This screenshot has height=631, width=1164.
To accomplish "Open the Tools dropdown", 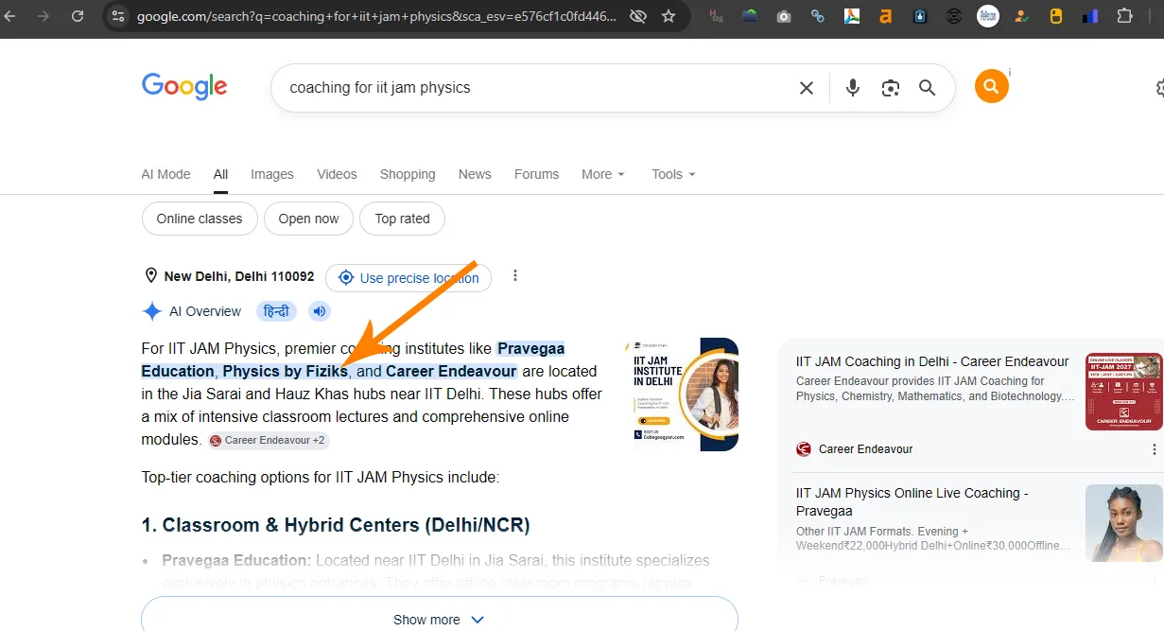I will coord(673,174).
